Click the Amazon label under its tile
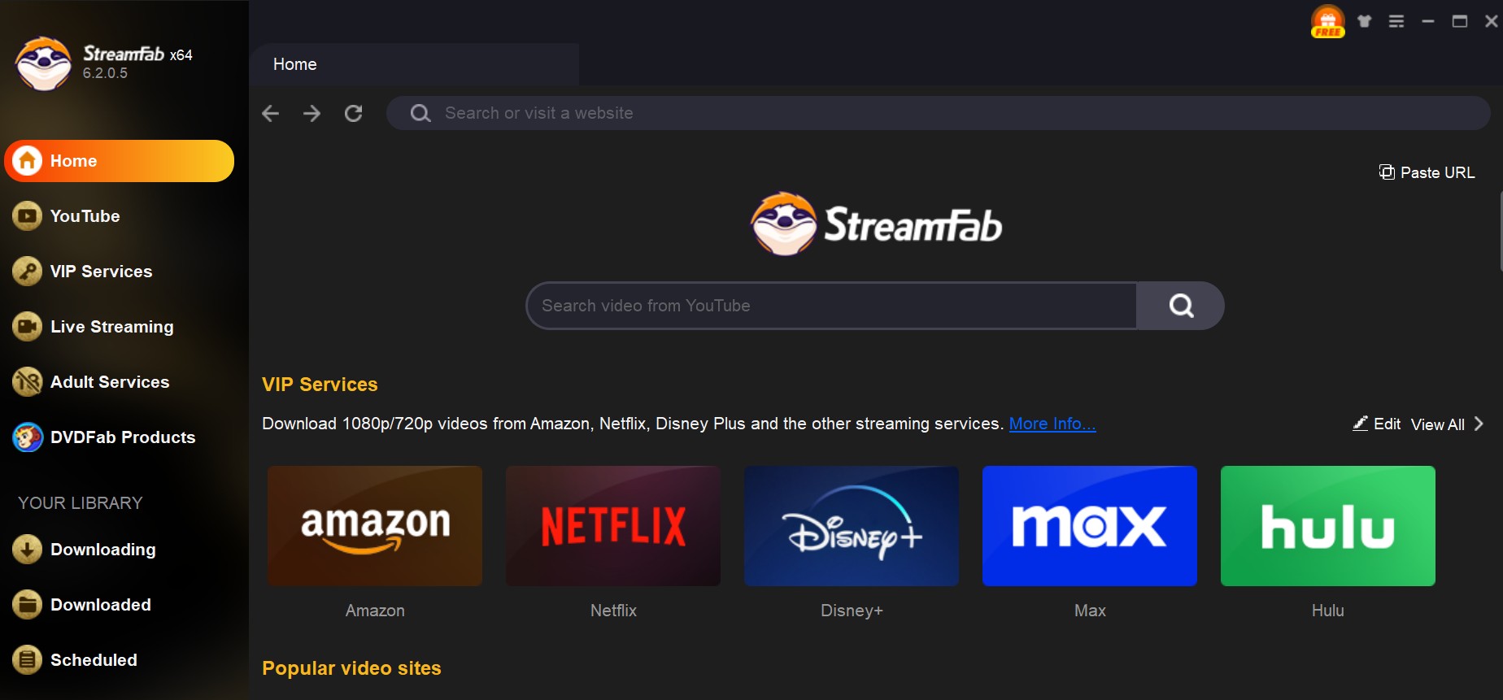The image size is (1503, 700). click(375, 611)
